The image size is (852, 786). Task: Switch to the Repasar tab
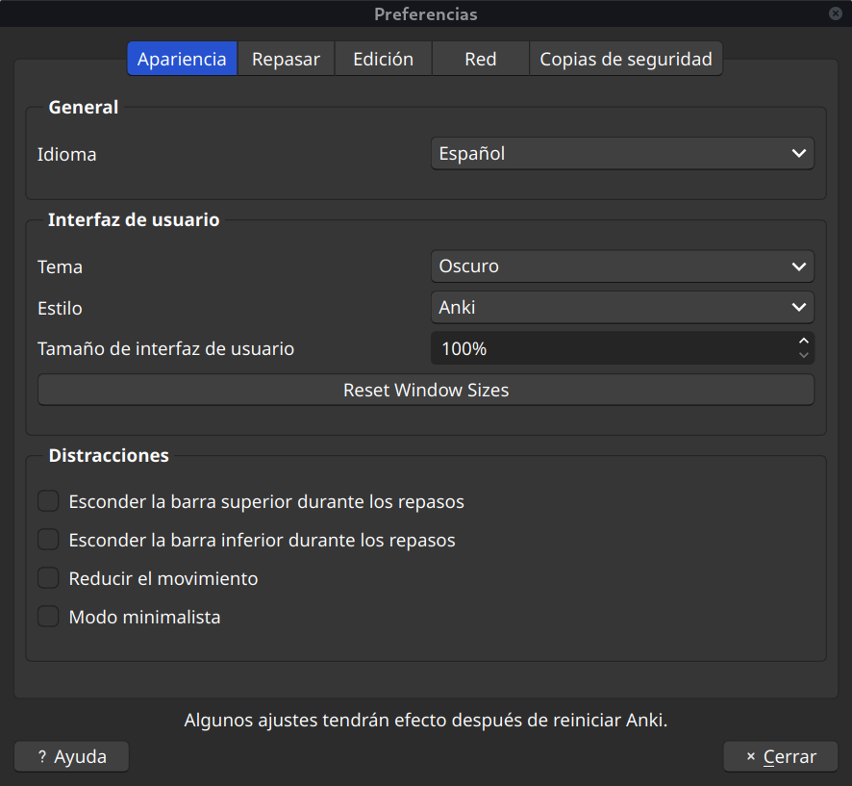tap(286, 59)
